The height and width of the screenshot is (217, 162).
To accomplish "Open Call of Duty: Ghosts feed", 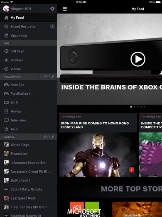I will tap(28, 189).
